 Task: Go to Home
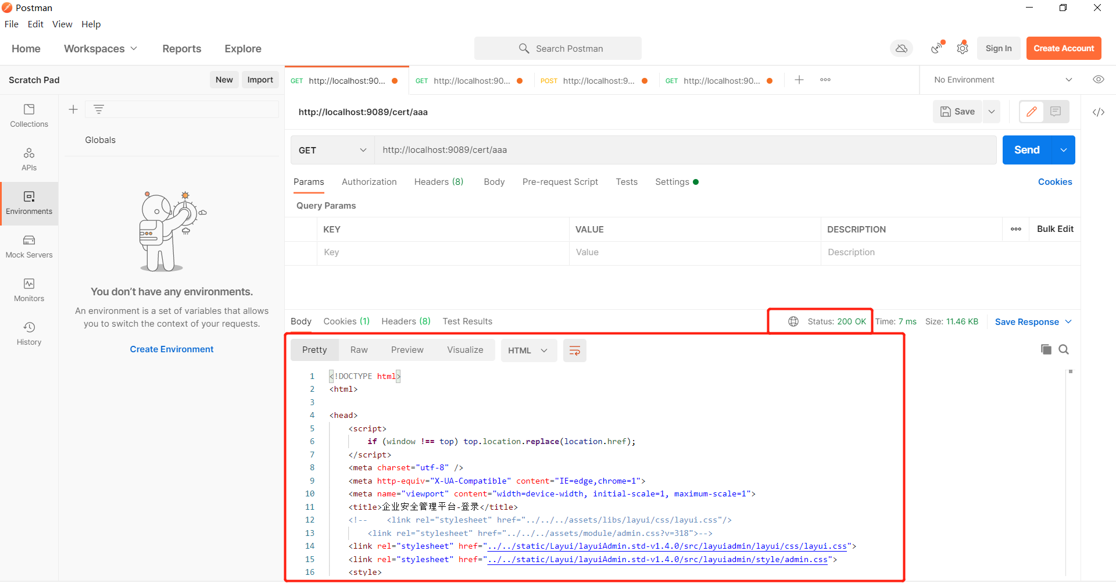(26, 48)
